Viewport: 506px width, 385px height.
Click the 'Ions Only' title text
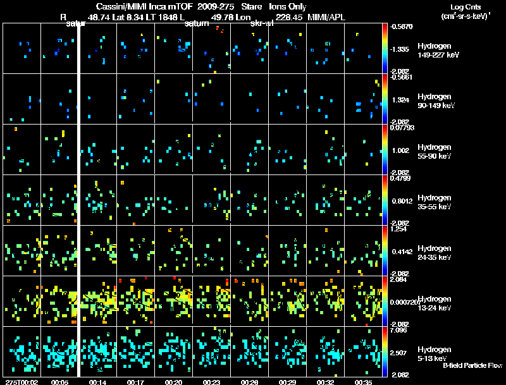[288, 6]
